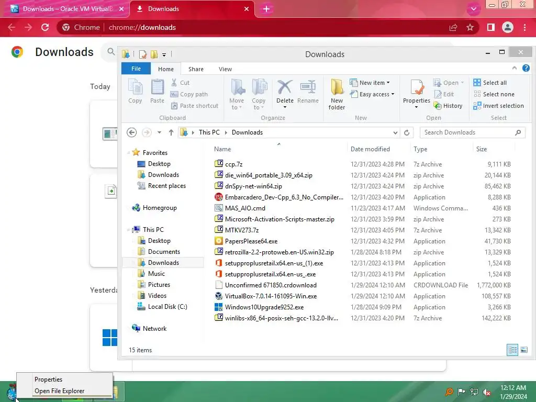536x402 pixels.
Task: Click Paste shortcut in the ribbon
Action: click(x=195, y=106)
